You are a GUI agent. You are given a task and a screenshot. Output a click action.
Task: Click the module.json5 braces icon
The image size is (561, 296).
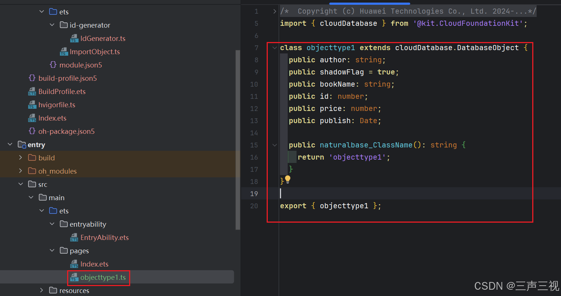point(53,65)
